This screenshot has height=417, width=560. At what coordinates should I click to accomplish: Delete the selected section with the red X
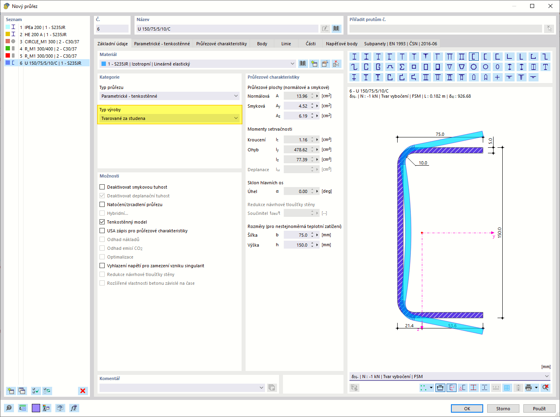83,391
